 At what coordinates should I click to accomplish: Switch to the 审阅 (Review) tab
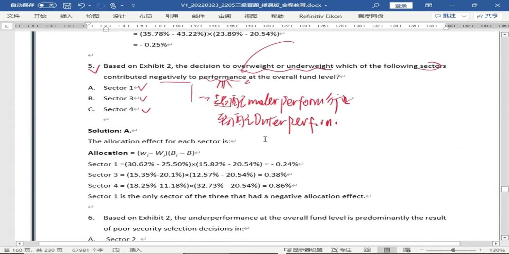pos(225,16)
